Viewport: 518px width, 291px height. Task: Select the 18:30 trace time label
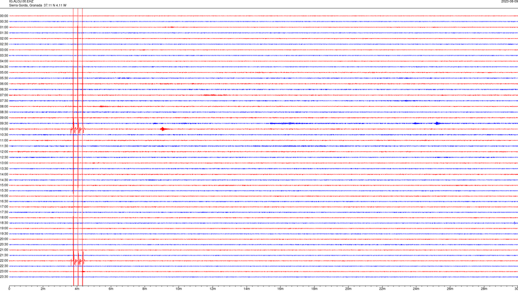pos(4,223)
